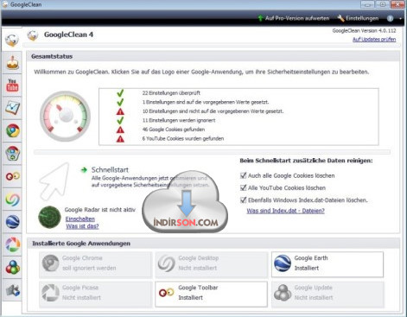Image resolution: width=407 pixels, height=317 pixels.
Task: Select the birthday cake sidebar icon
Action: (x=12, y=63)
